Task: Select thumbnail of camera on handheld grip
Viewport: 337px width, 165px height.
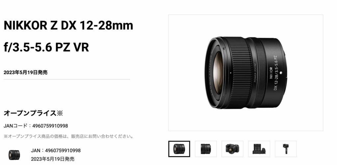Action: [x=286, y=149]
